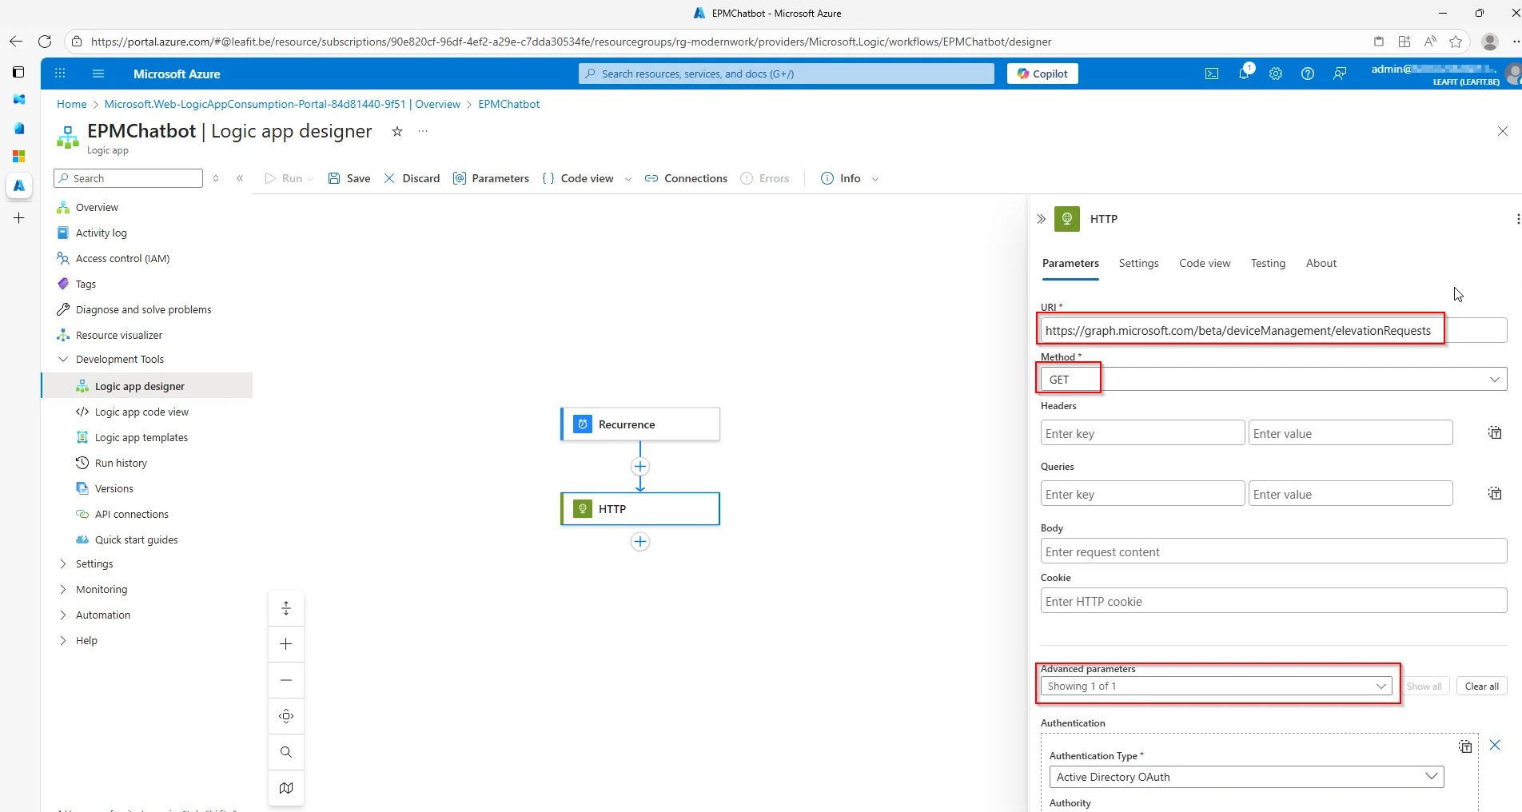The image size is (1522, 812).
Task: Fit designer canvas to view
Action: click(286, 716)
